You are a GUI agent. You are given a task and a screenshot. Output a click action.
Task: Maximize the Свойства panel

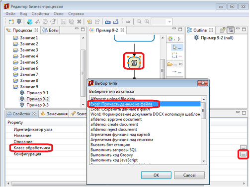[244, 113]
